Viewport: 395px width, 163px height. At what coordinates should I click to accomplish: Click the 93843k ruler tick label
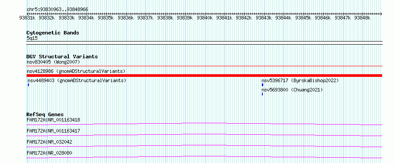(x=264, y=18)
